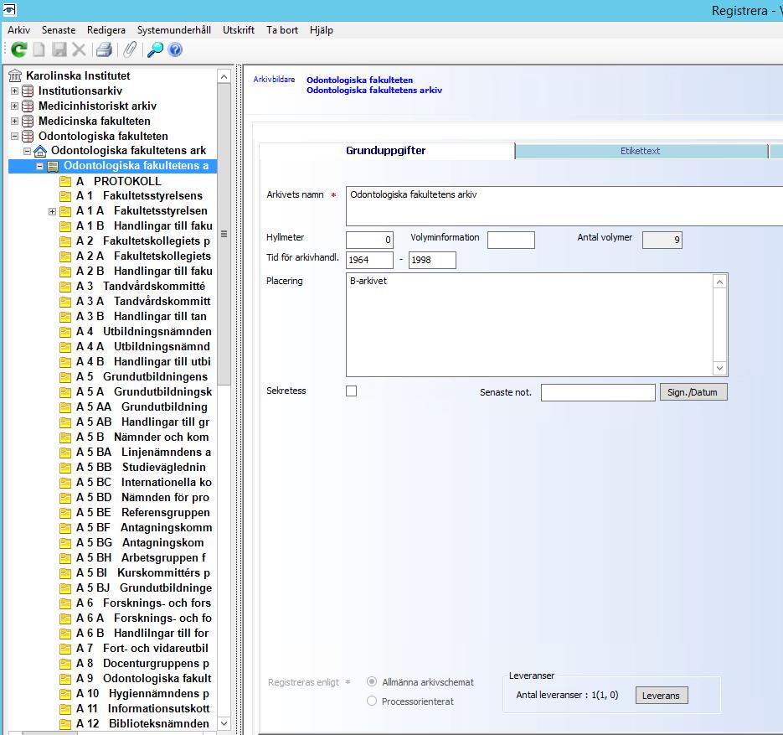Screen dimensions: 783x735
Task: Select the Processorienterat radio button
Action: pyautogui.click(x=372, y=701)
